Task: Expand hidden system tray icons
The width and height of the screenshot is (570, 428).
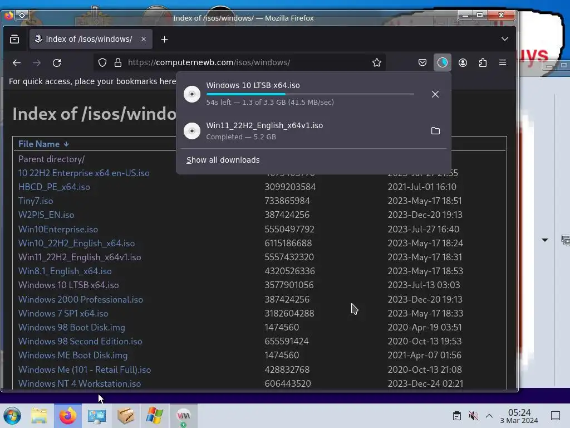Action: (x=489, y=416)
